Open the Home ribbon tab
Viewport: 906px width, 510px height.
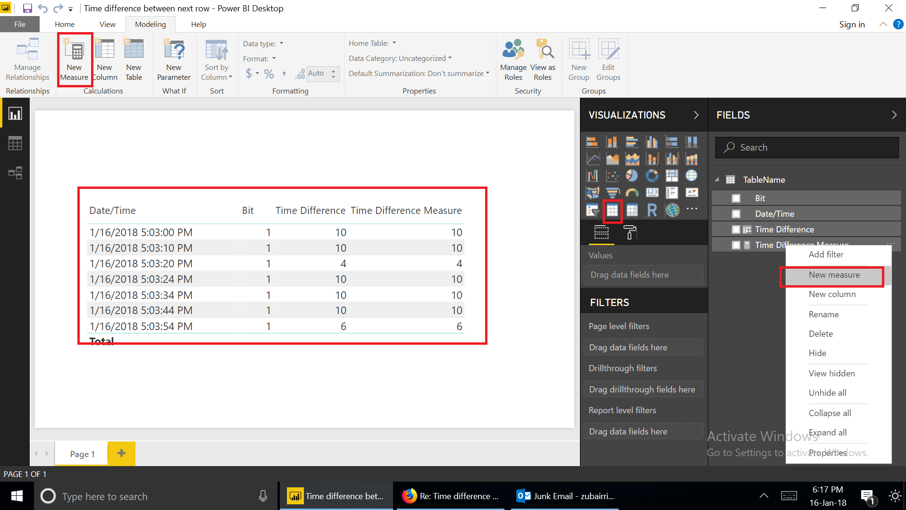pyautogui.click(x=65, y=25)
